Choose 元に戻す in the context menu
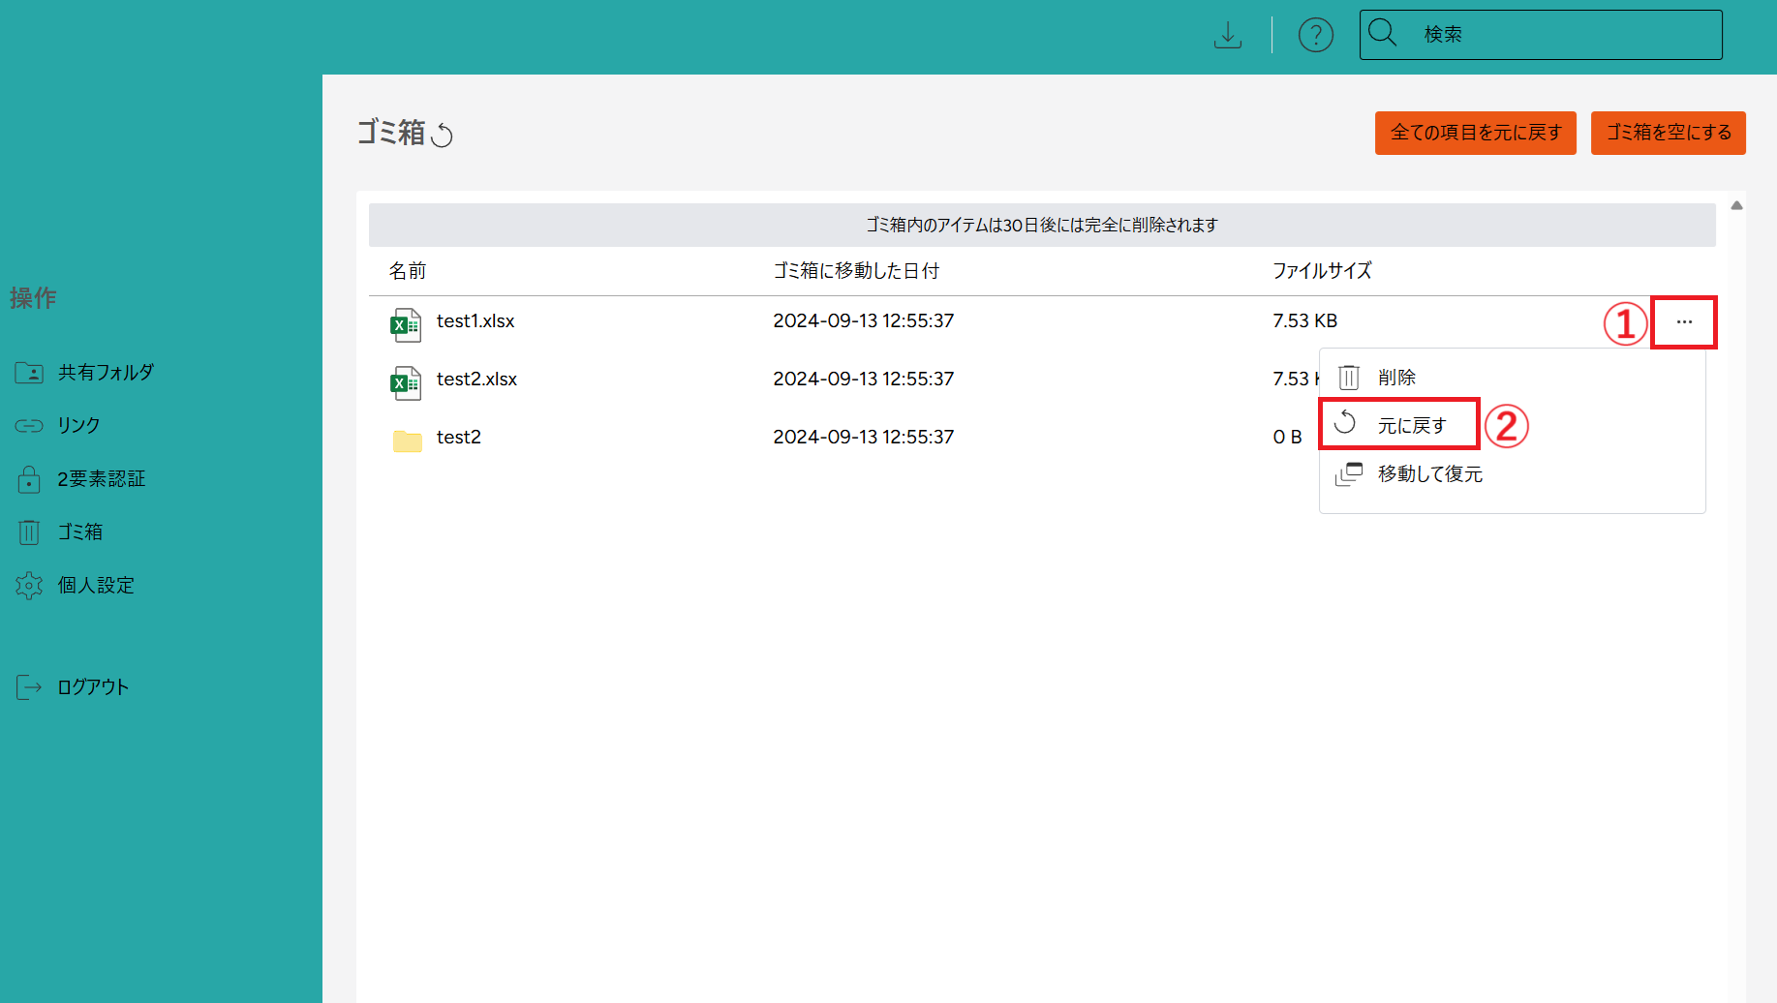1777x1003 pixels. pyautogui.click(x=1412, y=426)
